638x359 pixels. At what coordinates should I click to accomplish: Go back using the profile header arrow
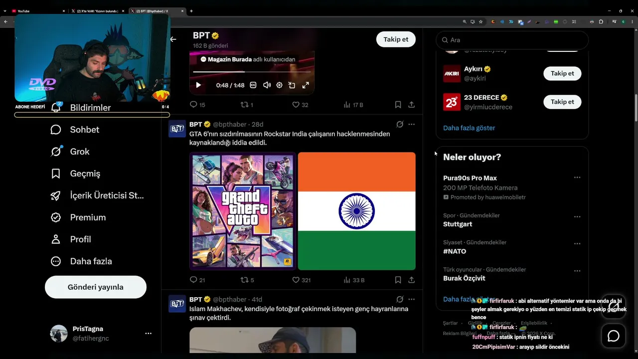[173, 39]
